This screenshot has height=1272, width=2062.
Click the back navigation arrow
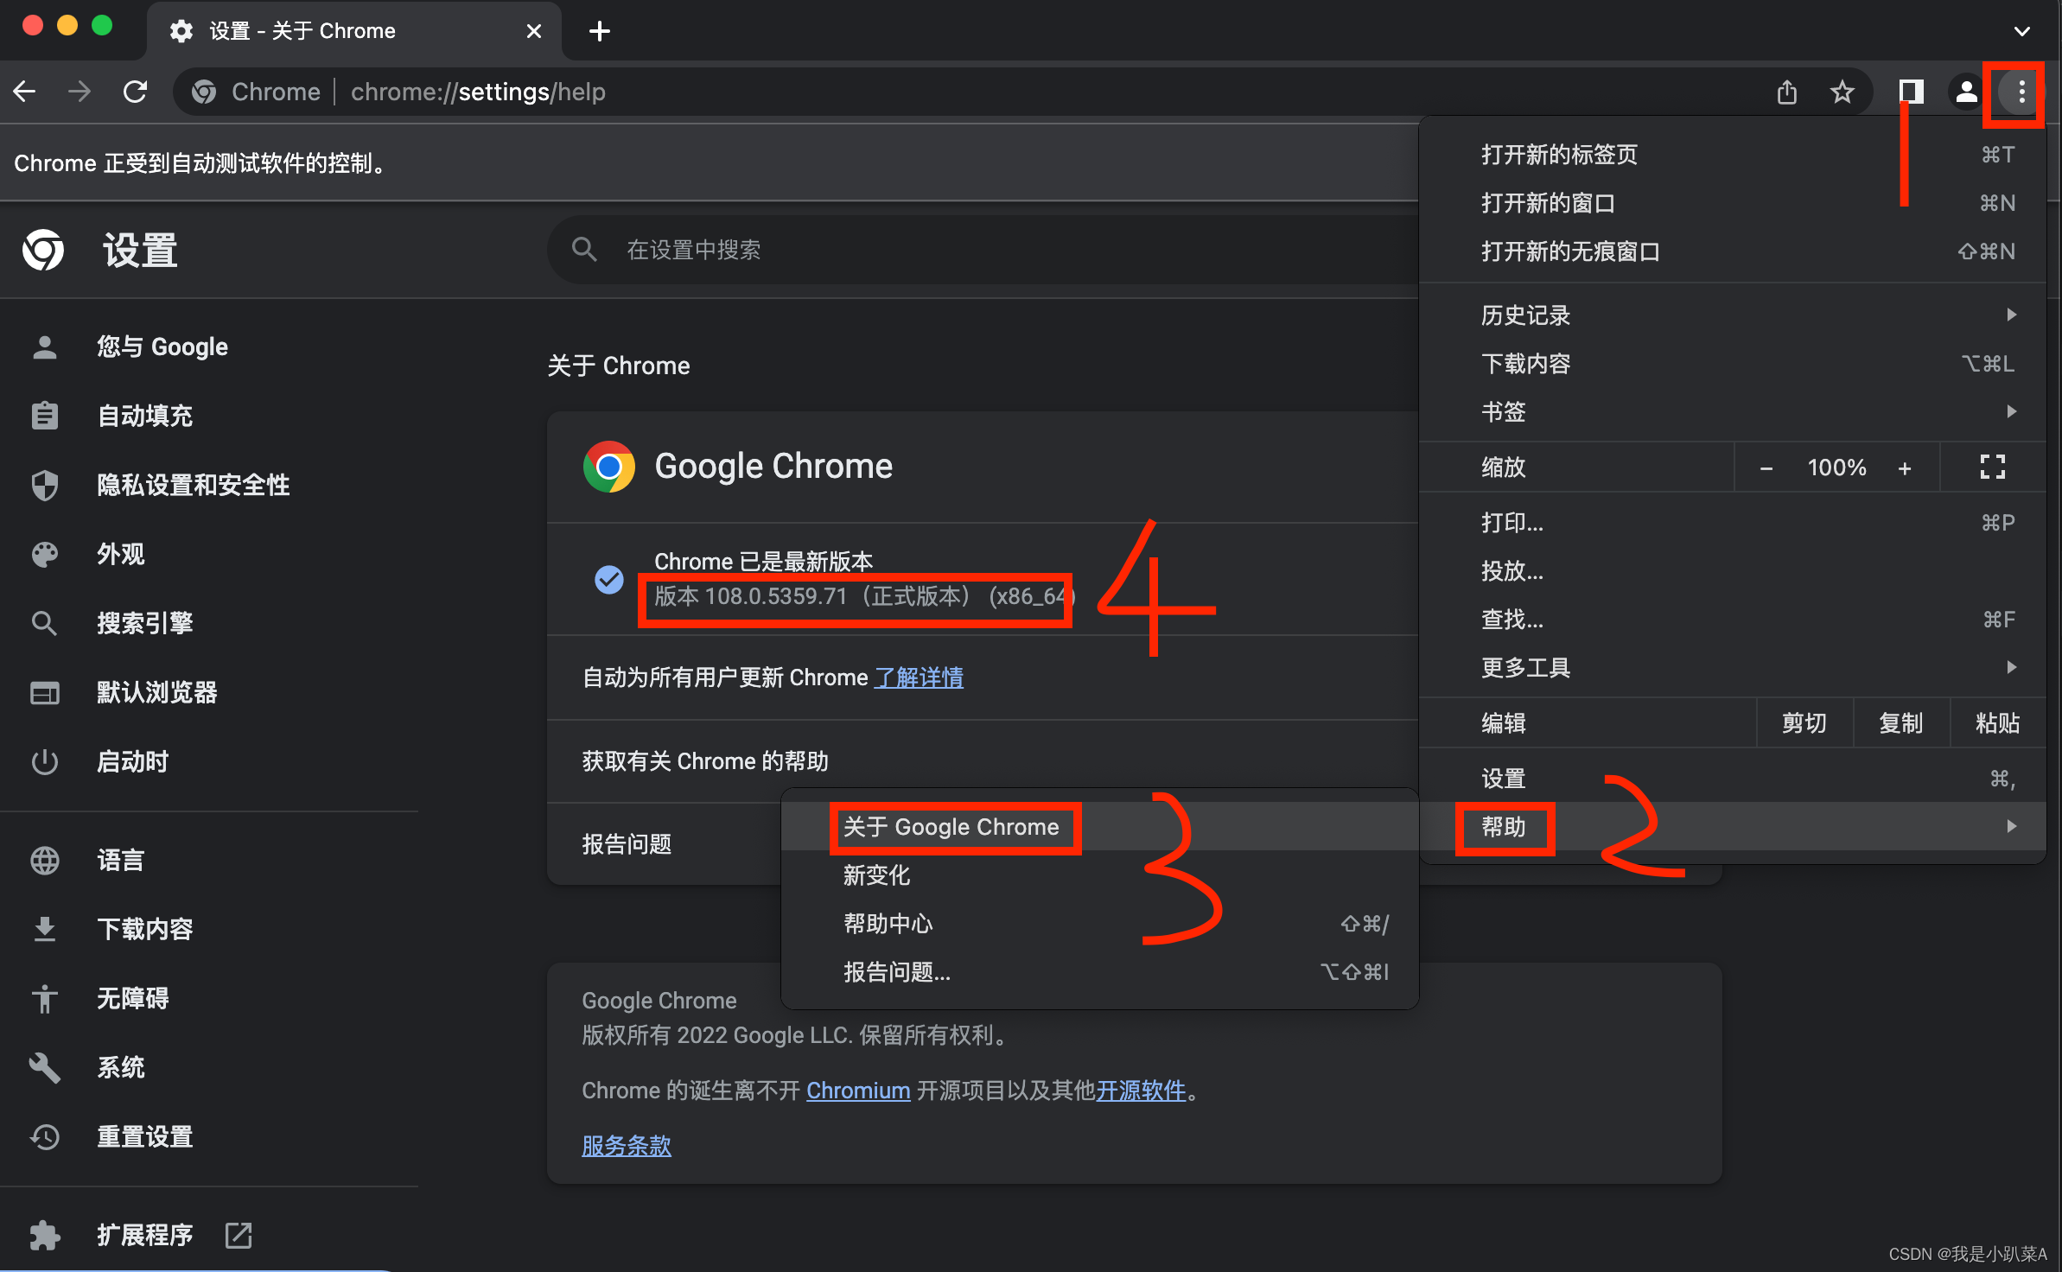point(25,92)
